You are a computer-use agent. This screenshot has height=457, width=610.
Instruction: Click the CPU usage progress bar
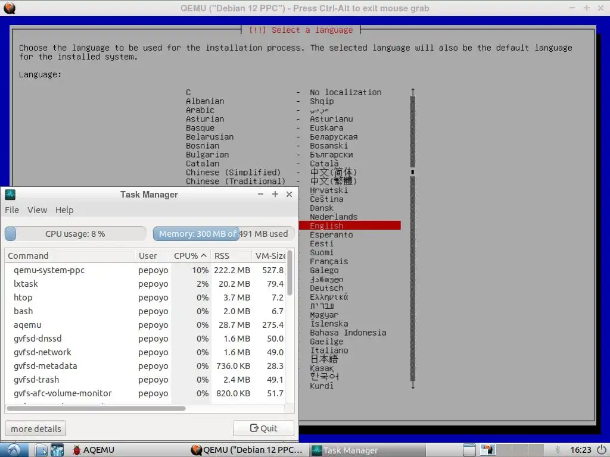(x=76, y=233)
